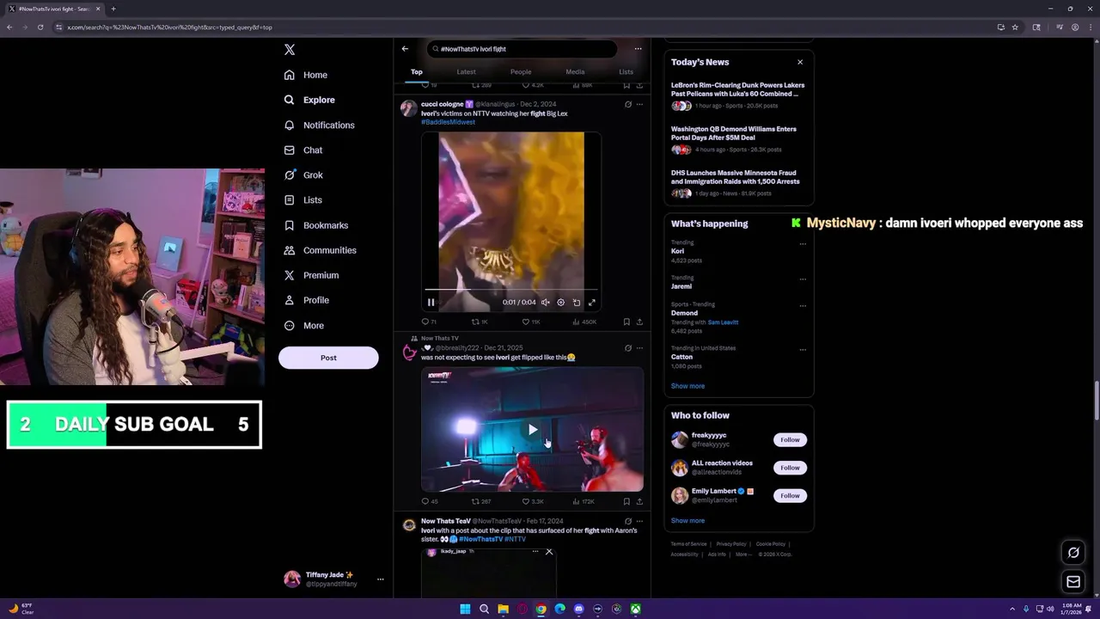Switch to the Media search tab

point(575,72)
